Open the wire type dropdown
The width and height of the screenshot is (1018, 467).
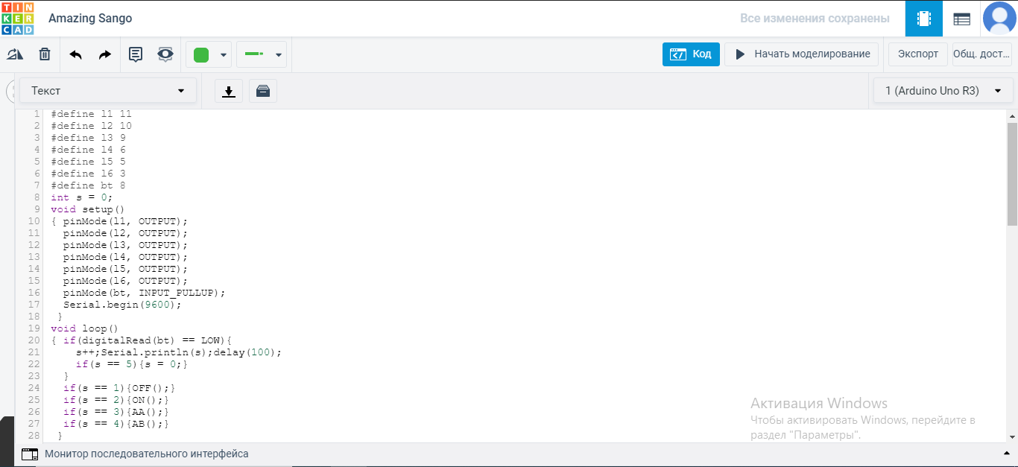point(262,54)
